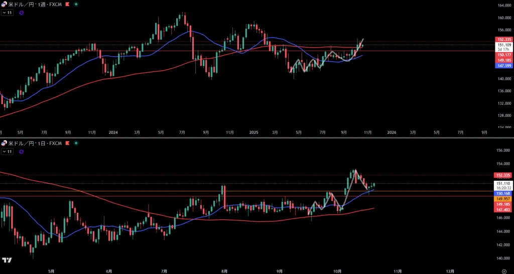Click the USD/JPY flag icon on weekly chart

click(4, 4)
